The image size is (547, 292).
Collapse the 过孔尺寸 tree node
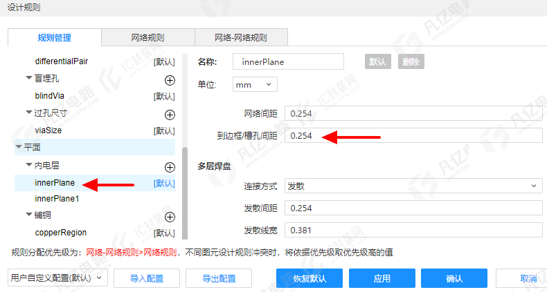point(29,113)
